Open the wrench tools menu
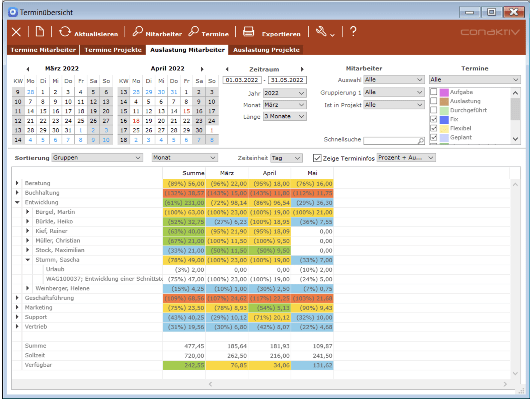The height and width of the screenshot is (399, 532). pos(325,32)
